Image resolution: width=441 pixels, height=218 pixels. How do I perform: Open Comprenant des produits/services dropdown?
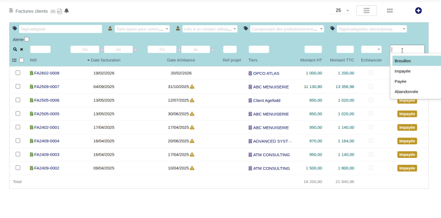point(287,29)
